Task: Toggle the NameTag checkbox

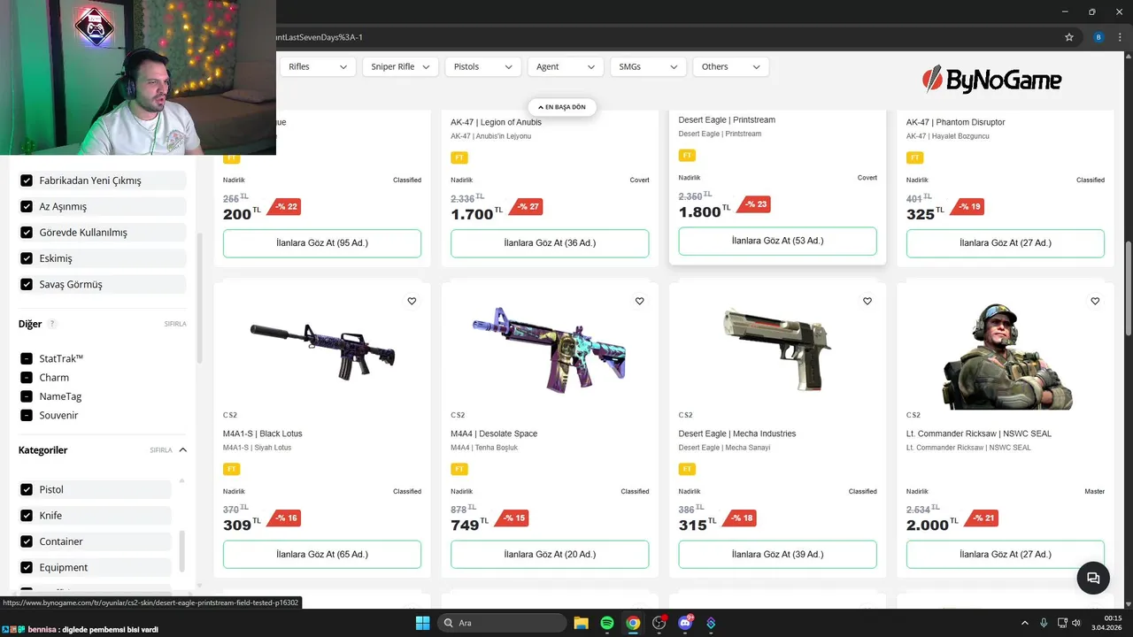Action: click(27, 396)
